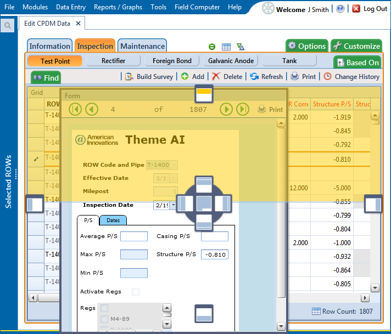391x334 pixels.
Task: Open the Data Entry menu
Action: [x=71, y=7]
